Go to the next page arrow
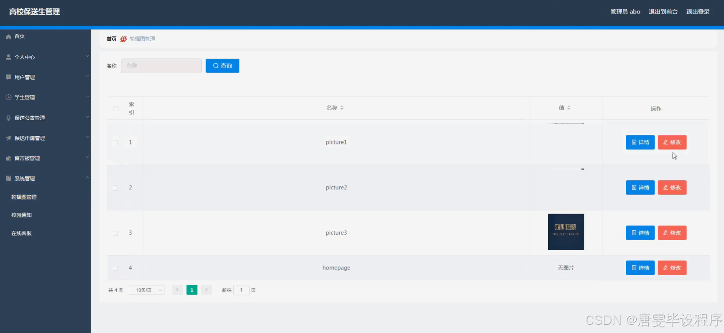 point(206,290)
